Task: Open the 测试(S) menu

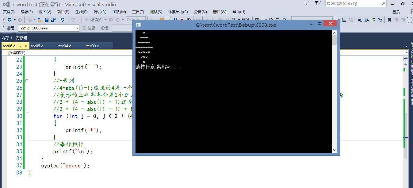Action: click(x=156, y=12)
